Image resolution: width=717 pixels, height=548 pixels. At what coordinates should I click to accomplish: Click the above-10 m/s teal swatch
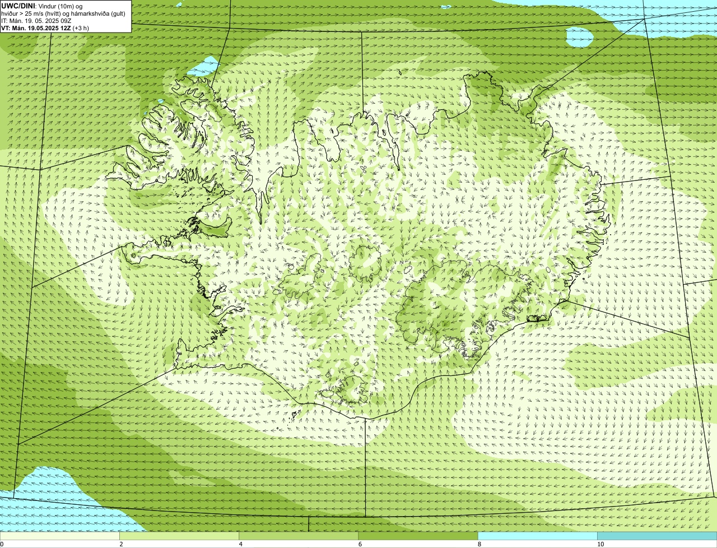pyautogui.click(x=657, y=536)
